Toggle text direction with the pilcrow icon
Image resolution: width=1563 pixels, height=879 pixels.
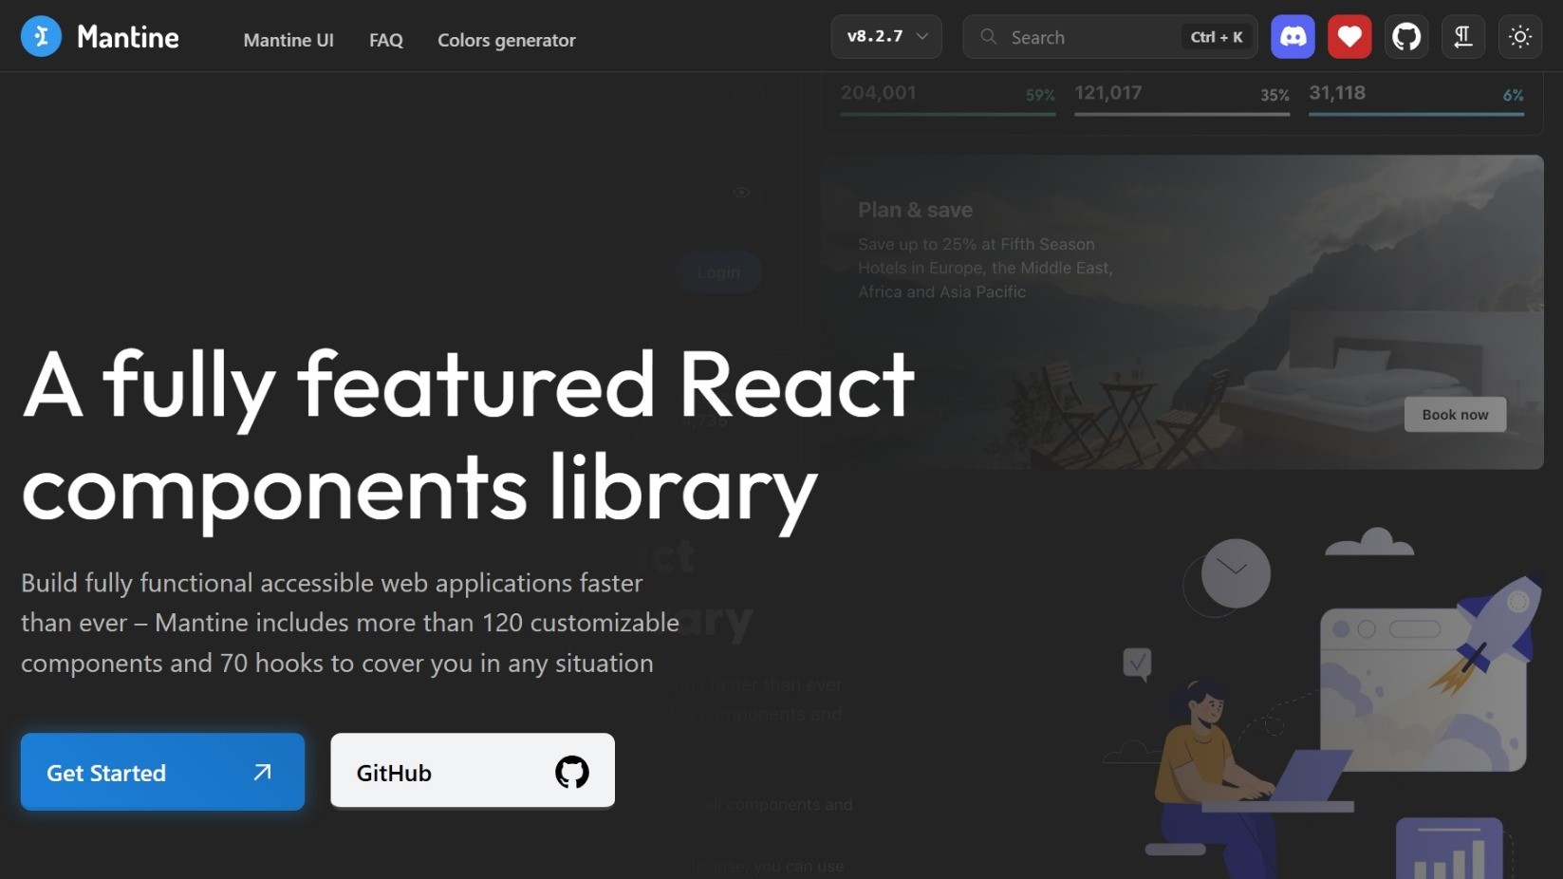pos(1463,37)
